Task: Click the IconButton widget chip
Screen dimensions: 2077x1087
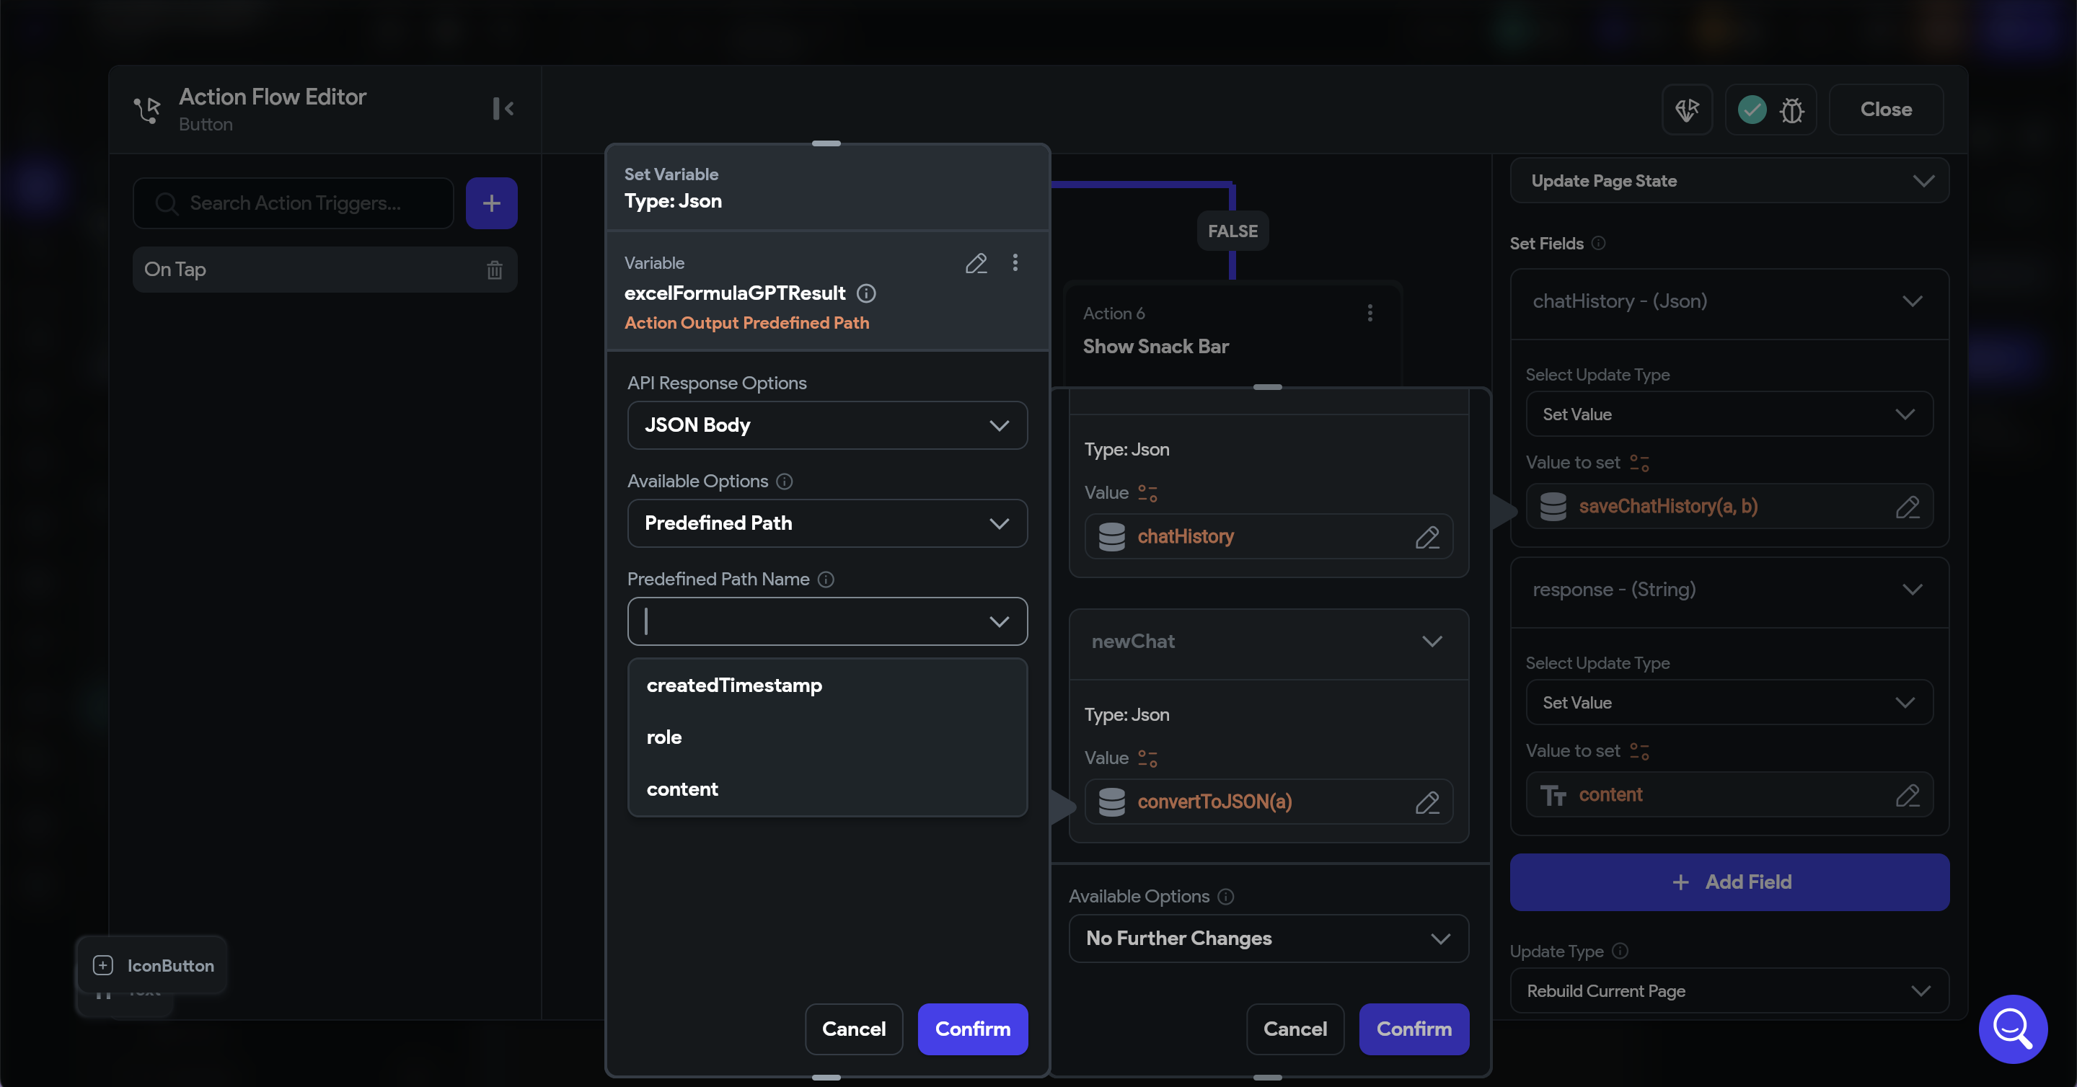Action: pyautogui.click(x=151, y=965)
